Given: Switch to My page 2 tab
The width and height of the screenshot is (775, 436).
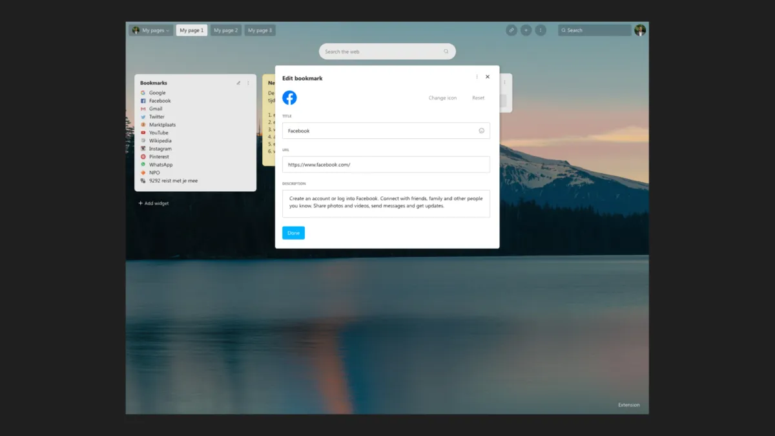Looking at the screenshot, I should [x=226, y=30].
